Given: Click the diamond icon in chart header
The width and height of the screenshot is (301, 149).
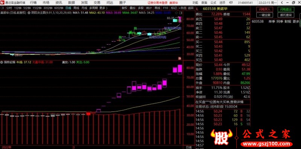Looking at the screenshot, I should [x=176, y=13].
